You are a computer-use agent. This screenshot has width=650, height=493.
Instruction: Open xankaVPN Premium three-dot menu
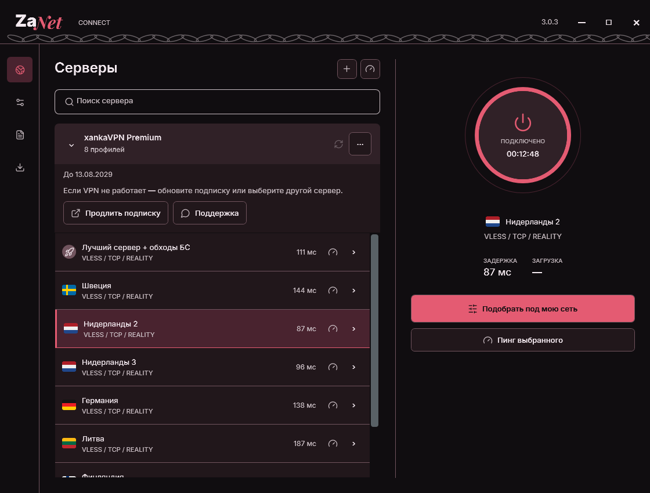tap(360, 144)
